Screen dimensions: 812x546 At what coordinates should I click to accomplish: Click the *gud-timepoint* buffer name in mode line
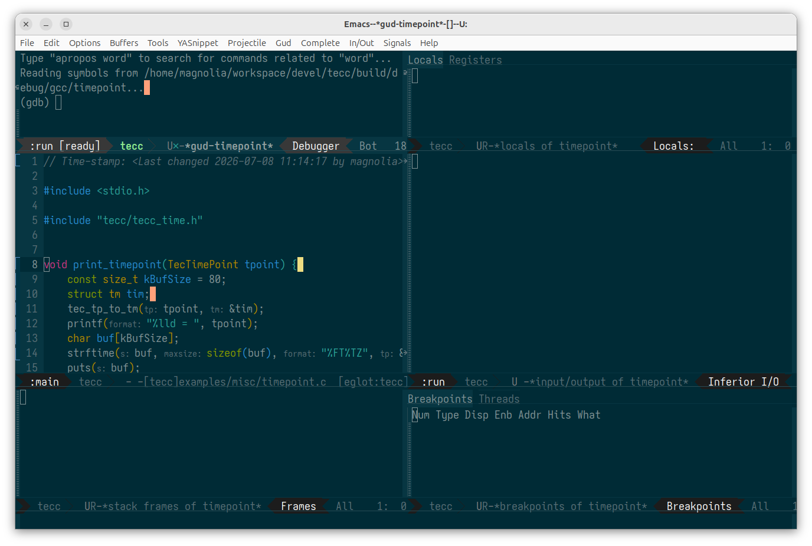229,146
